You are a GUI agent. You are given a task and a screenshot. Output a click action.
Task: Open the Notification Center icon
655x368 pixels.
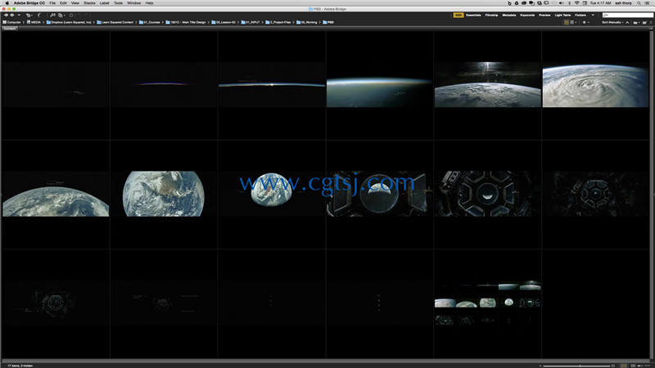point(647,3)
